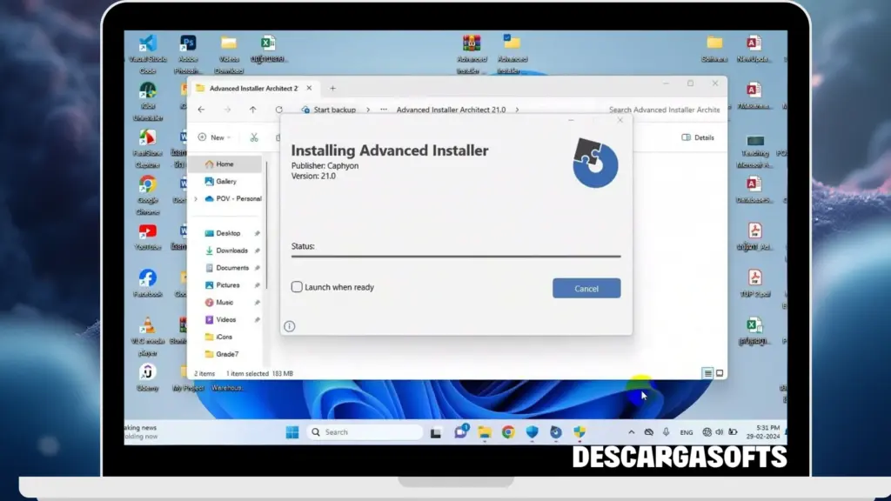
Task: Open the Advanced Installer puzzle logo icon
Action: point(596,162)
